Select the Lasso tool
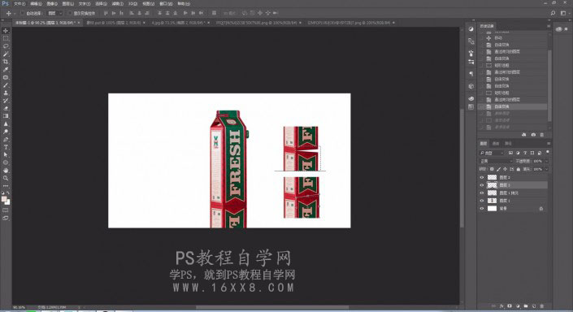 point(6,46)
